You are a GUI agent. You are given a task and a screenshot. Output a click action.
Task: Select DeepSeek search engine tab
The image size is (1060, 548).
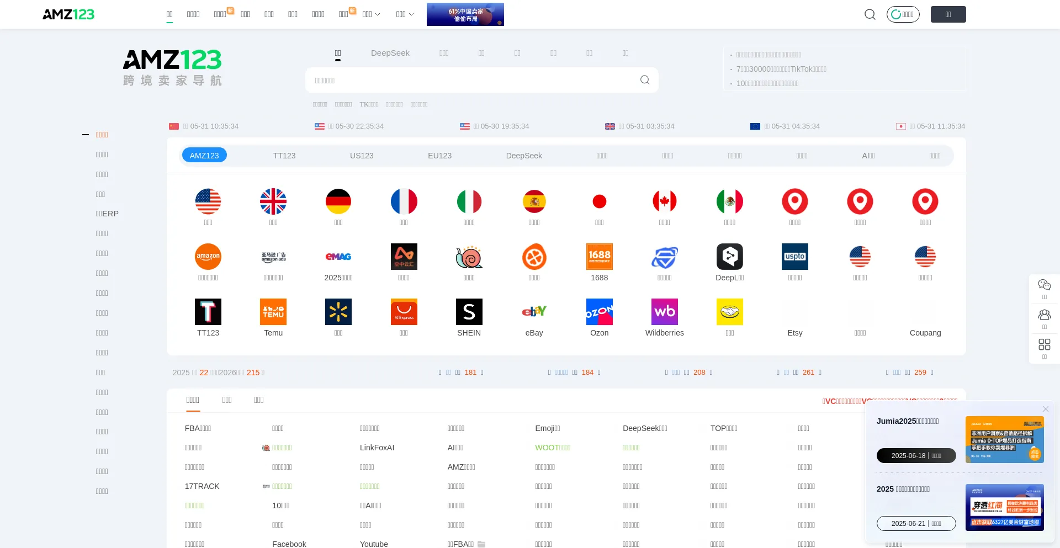click(390, 53)
